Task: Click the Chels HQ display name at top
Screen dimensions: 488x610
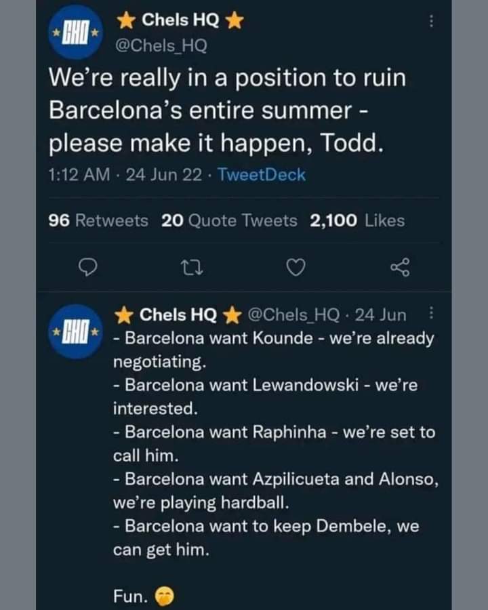Action: [180, 21]
